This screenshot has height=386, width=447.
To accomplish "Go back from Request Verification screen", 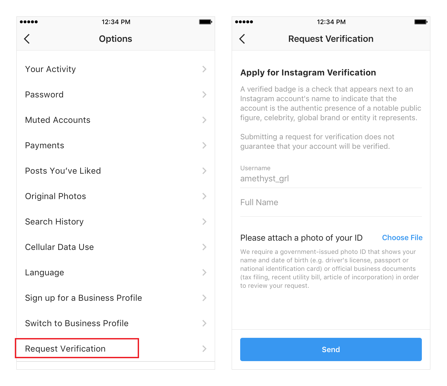I will 242,39.
